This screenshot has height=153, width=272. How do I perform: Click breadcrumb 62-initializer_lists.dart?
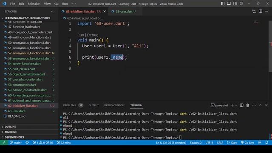point(82,18)
